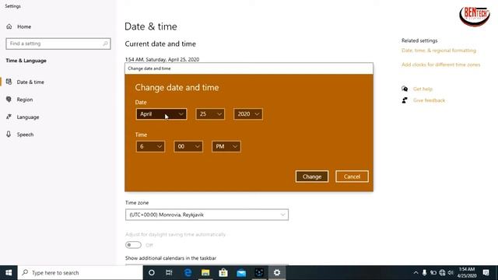The width and height of the screenshot is (498, 280).
Task: Open Add clocks for different time zones
Action: [441, 65]
